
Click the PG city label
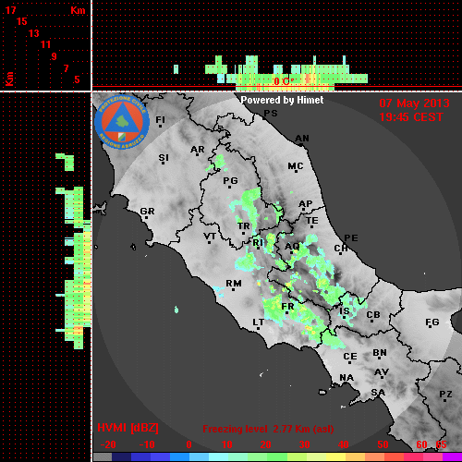point(230,180)
